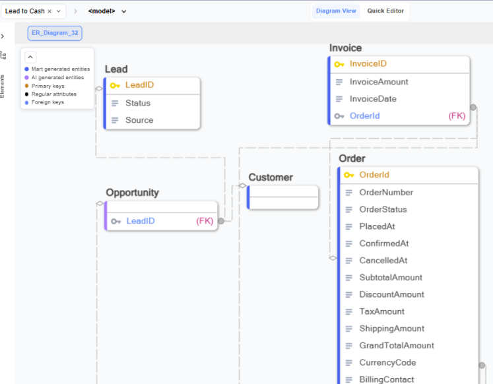This screenshot has width=493, height=384.
Task: Select the Customer entity title
Action: [x=271, y=177]
